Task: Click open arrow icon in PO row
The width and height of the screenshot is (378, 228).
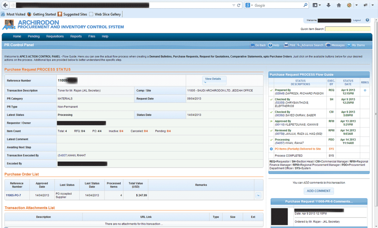Action: pyautogui.click(x=258, y=195)
